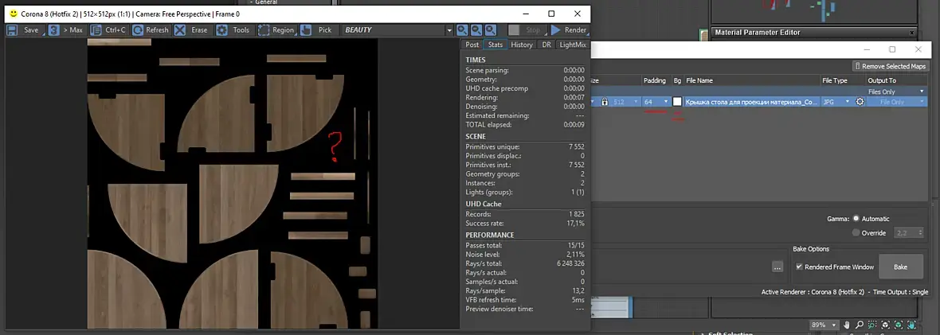The width and height of the screenshot is (940, 335).
Task: Open the 512 size dropdown
Action: [x=636, y=102]
